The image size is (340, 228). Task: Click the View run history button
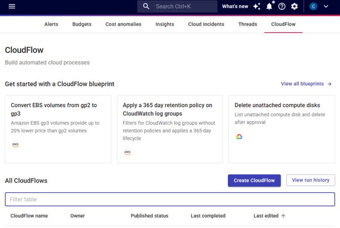click(310, 180)
